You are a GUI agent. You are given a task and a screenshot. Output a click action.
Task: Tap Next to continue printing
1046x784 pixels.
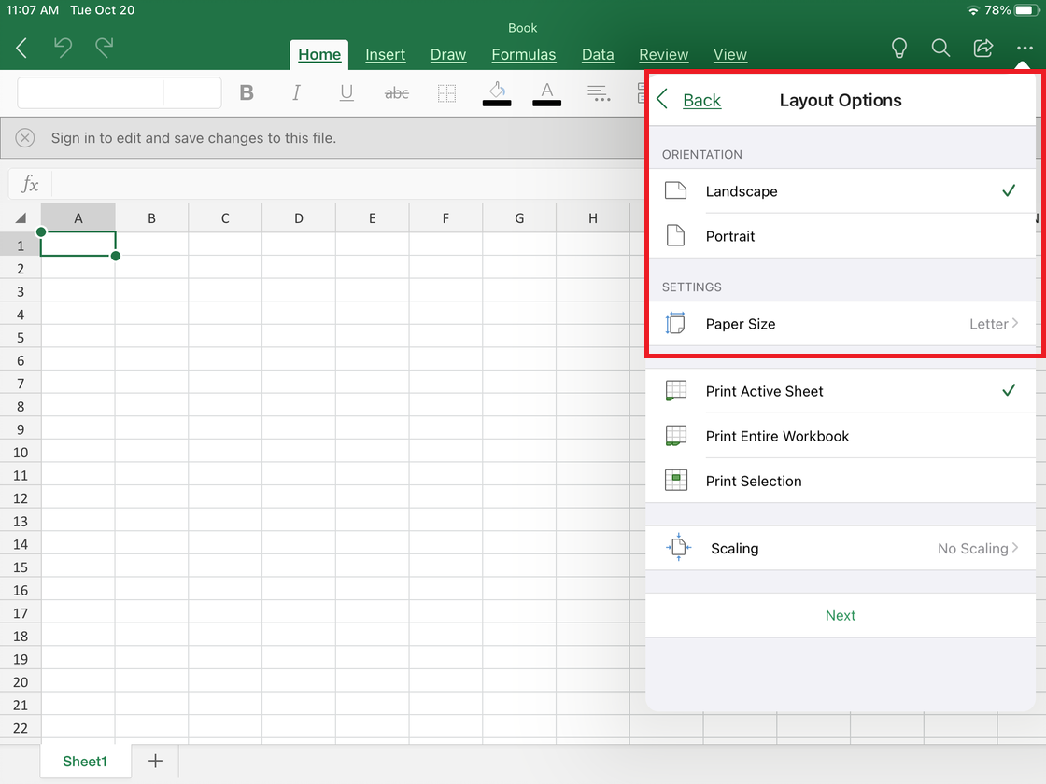[841, 615]
